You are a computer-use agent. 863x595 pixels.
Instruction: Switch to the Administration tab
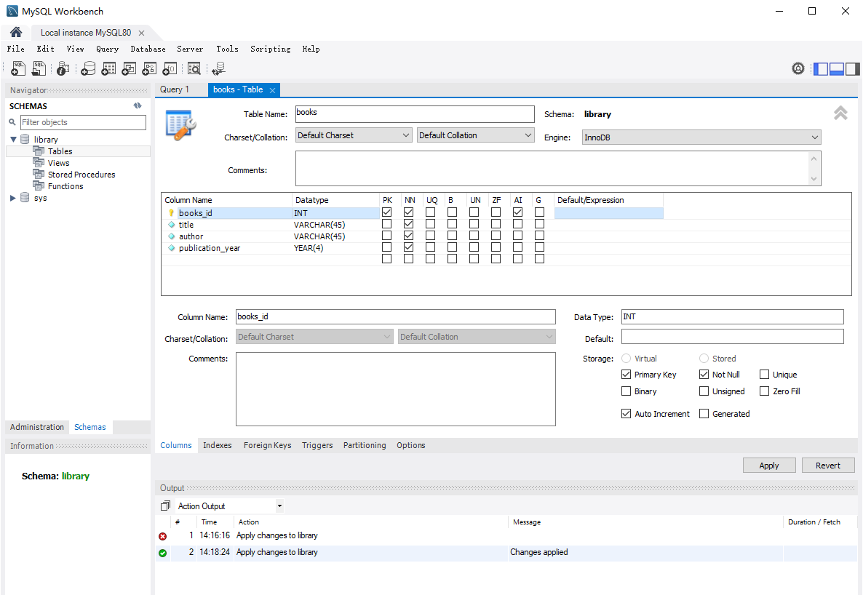[37, 427]
